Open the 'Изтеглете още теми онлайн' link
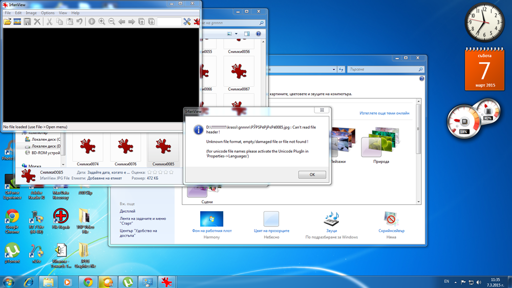This screenshot has height=288, width=512. (x=385, y=113)
